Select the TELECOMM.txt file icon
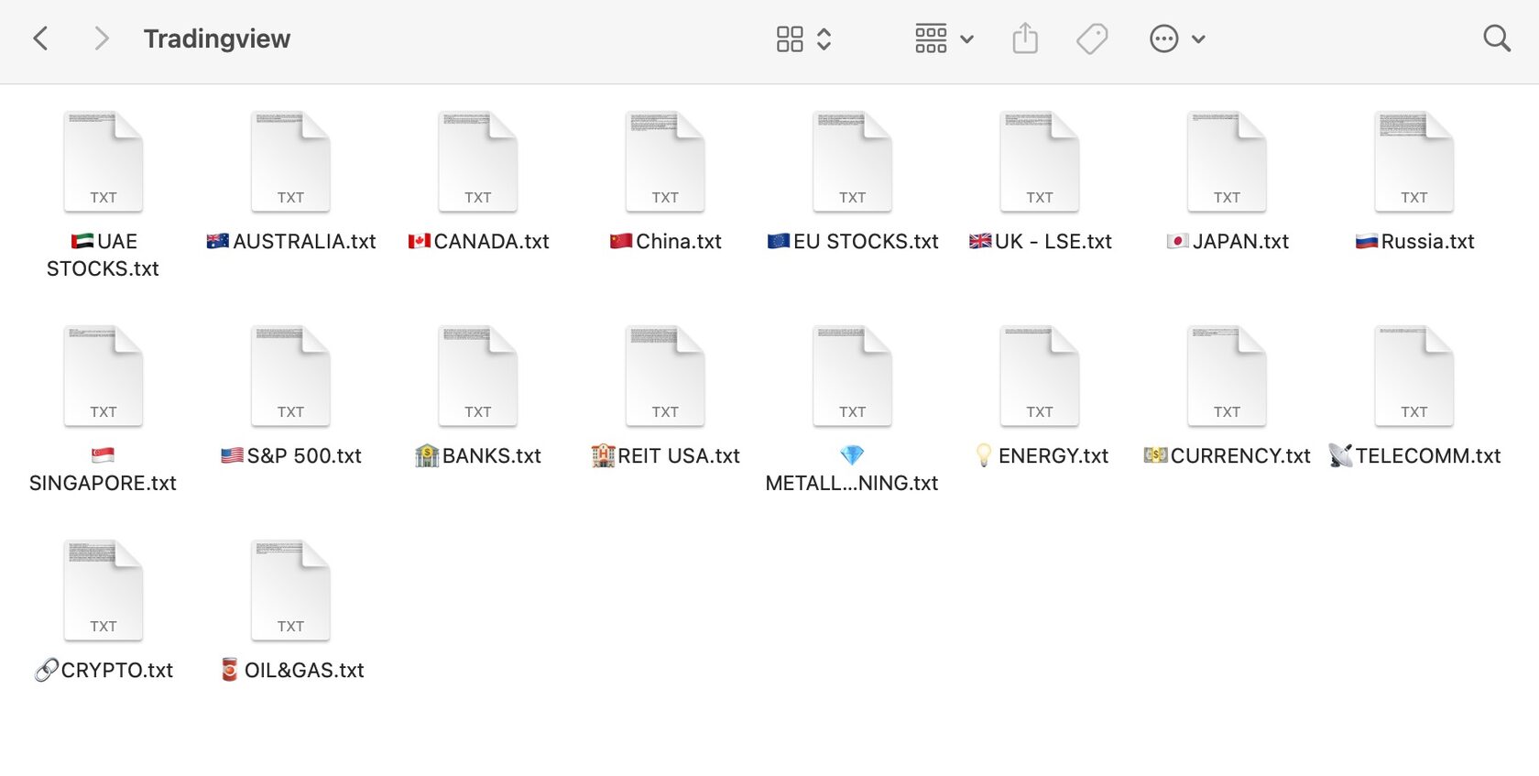 coord(1414,376)
